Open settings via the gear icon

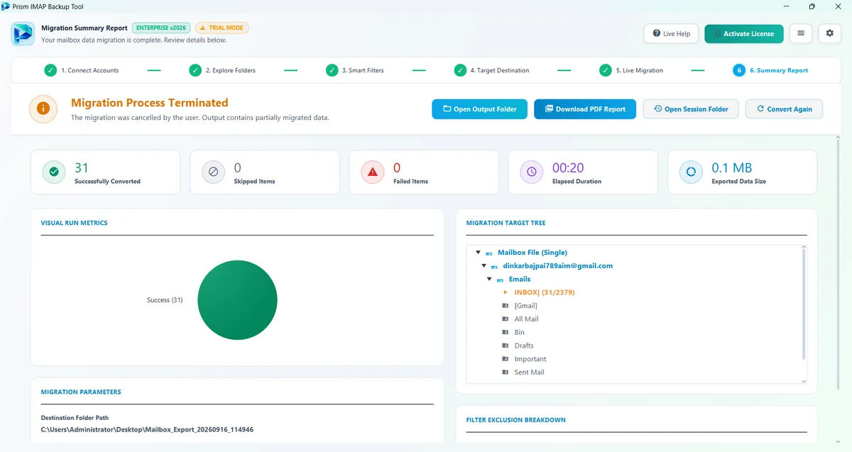(x=830, y=33)
